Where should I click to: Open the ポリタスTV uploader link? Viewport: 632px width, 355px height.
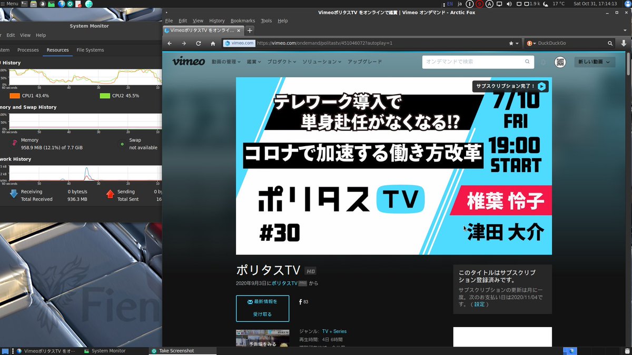click(x=284, y=283)
